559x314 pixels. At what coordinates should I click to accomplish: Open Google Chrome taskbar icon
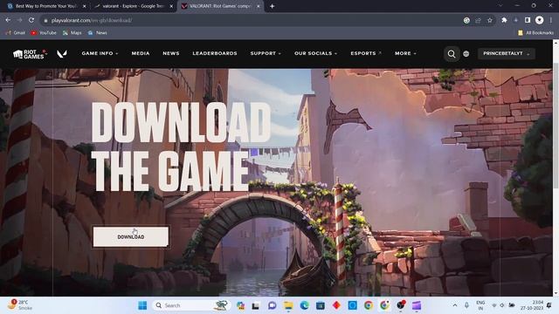pos(369,305)
